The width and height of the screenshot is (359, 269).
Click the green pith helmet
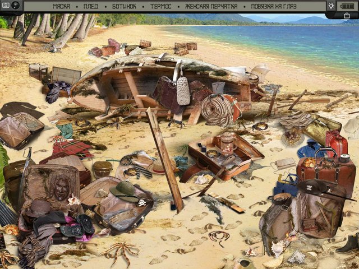tap(124, 192)
